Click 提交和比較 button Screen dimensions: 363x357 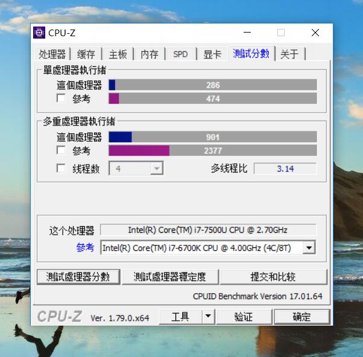(x=273, y=277)
